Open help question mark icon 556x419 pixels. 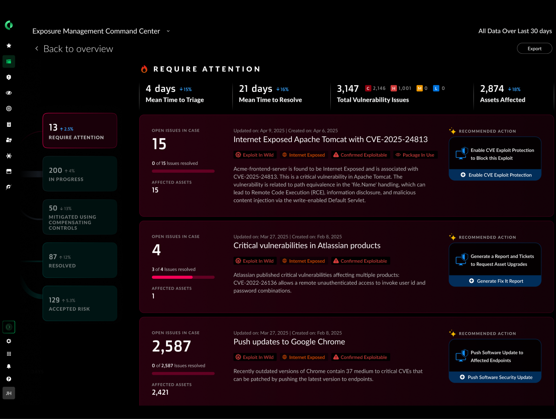point(9,379)
